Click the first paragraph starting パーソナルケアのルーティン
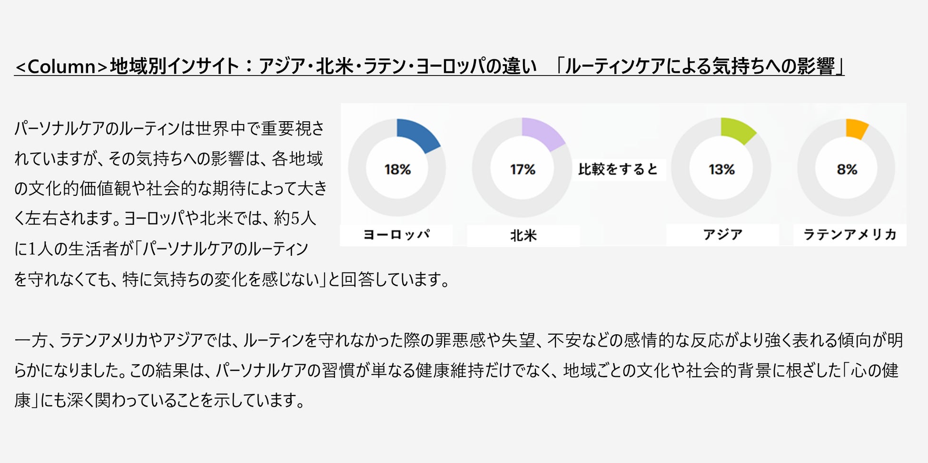928x463 pixels. click(232, 203)
